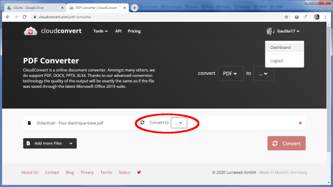Click the 2020 Lunaweb GmbH copyright text
Screen dimensions: 333x187
pos(234,172)
